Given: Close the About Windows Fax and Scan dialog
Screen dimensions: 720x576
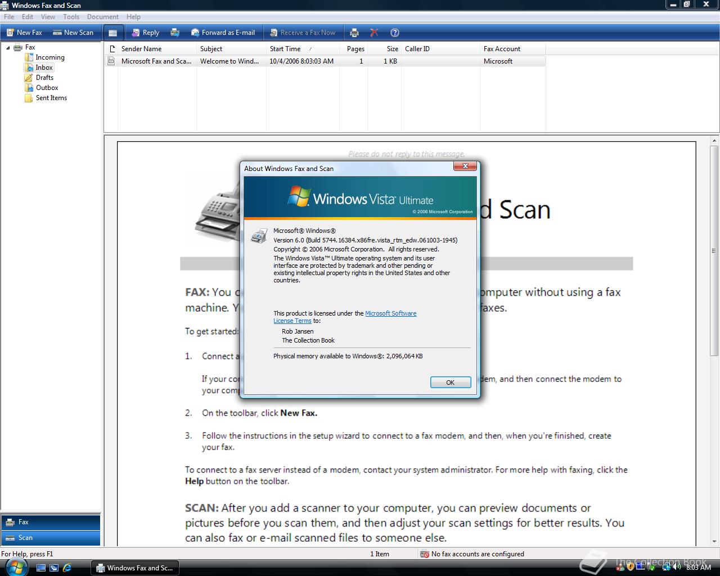Looking at the screenshot, I should (x=465, y=166).
